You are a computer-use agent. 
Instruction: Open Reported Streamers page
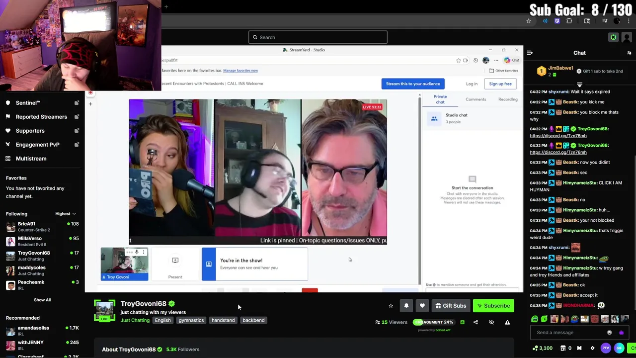coord(41,117)
